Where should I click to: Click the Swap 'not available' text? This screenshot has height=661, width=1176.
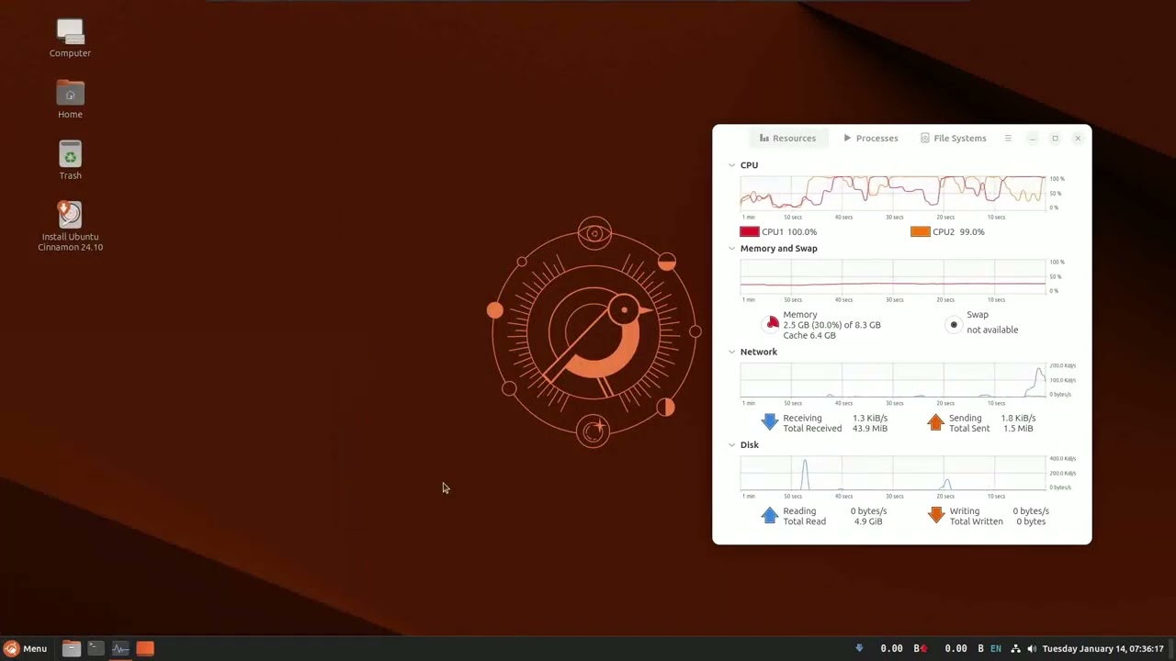[x=992, y=330]
